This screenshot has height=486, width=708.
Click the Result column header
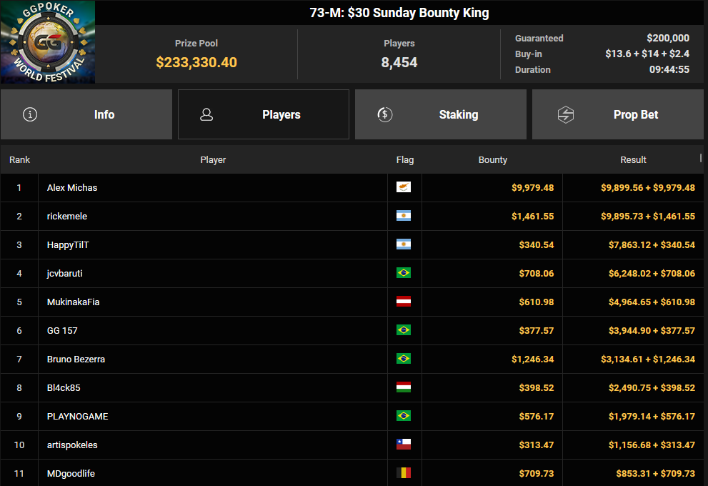point(633,159)
